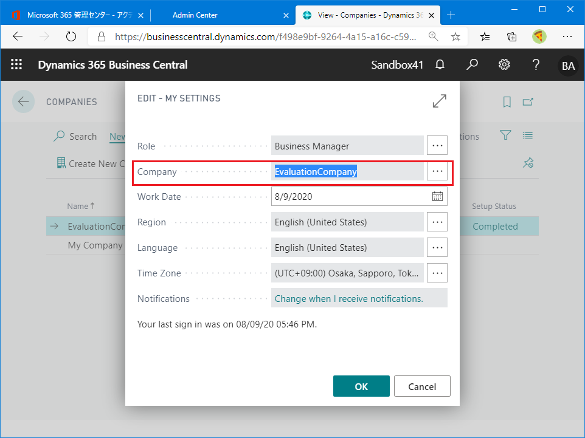
Task: Open the Role lookup ellipsis
Action: click(x=437, y=145)
